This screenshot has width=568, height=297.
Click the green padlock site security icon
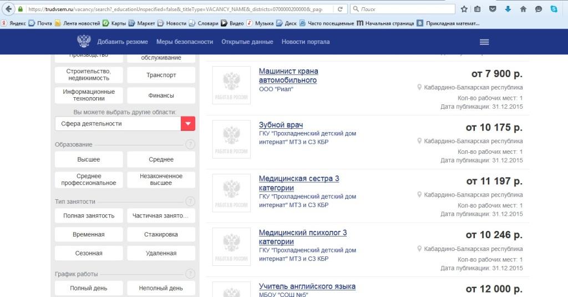(x=21, y=9)
